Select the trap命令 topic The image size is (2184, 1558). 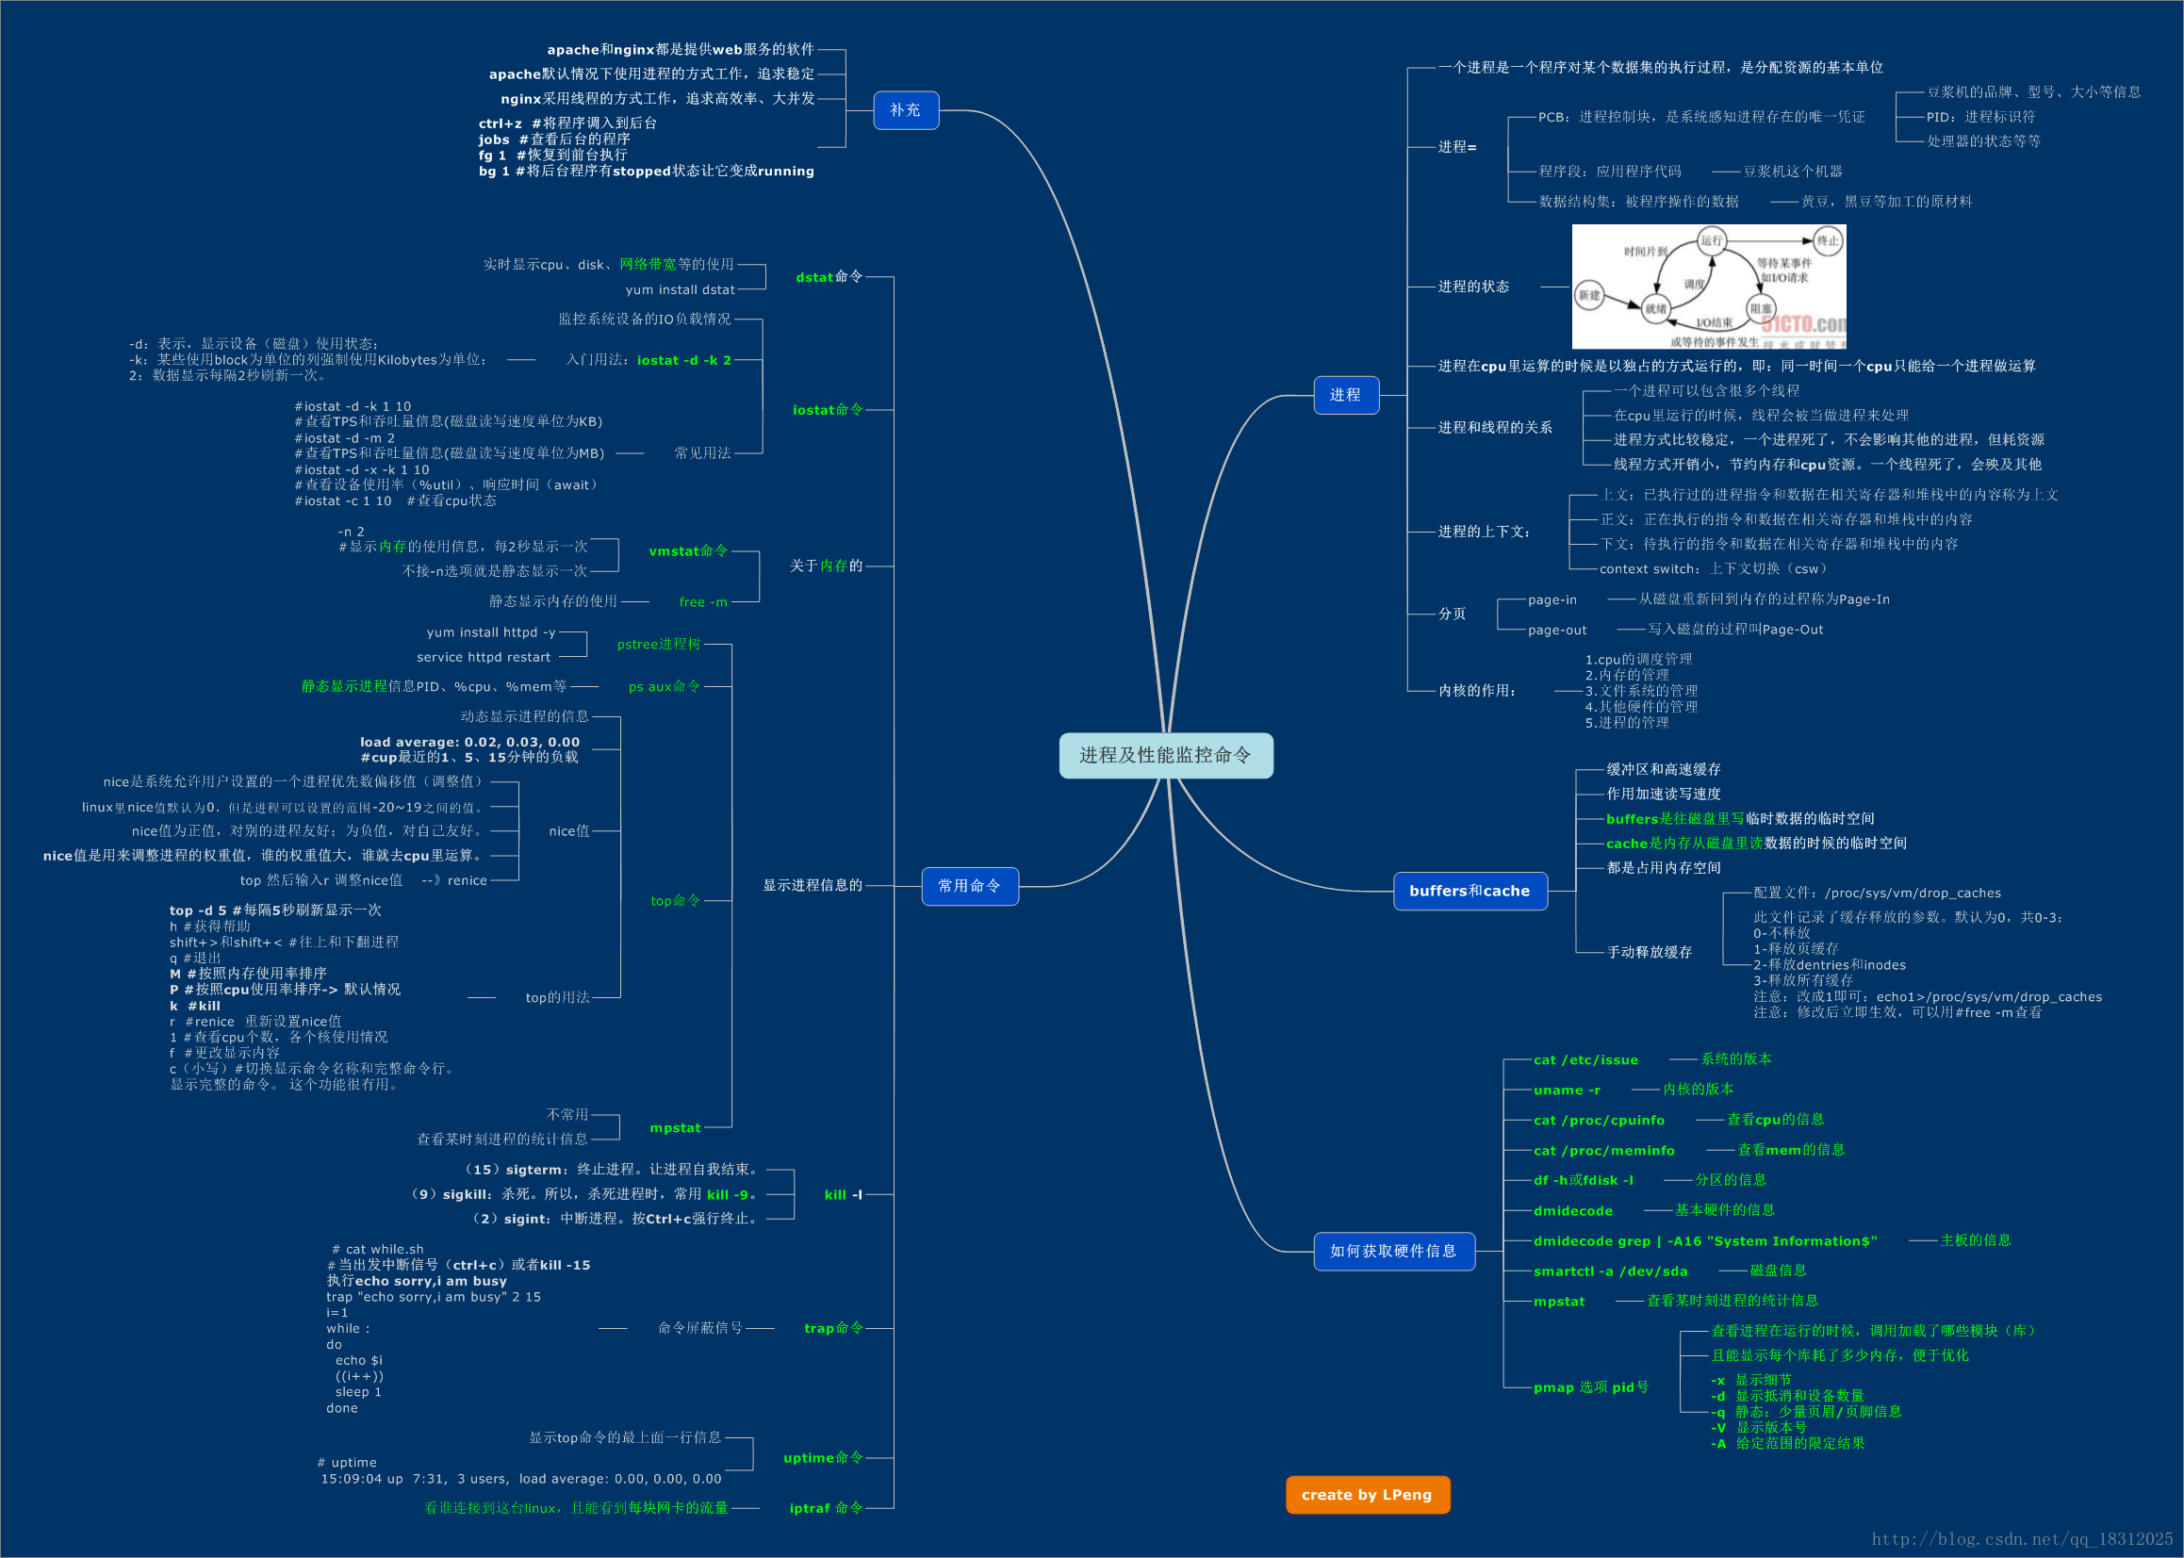pos(833,1328)
